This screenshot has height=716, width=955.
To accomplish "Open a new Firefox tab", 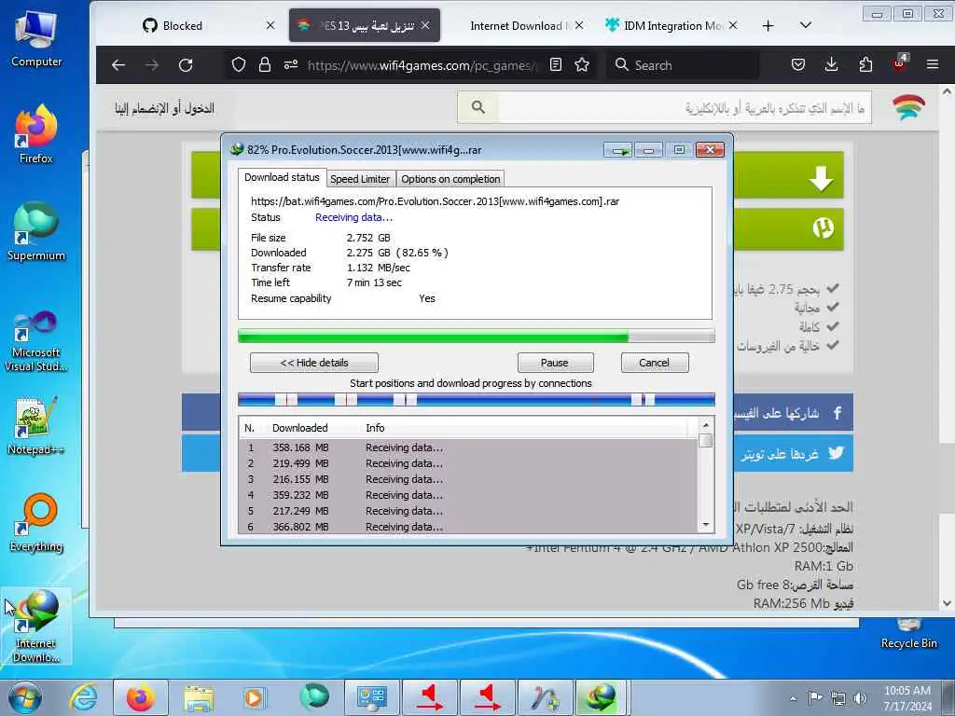I will (x=768, y=25).
